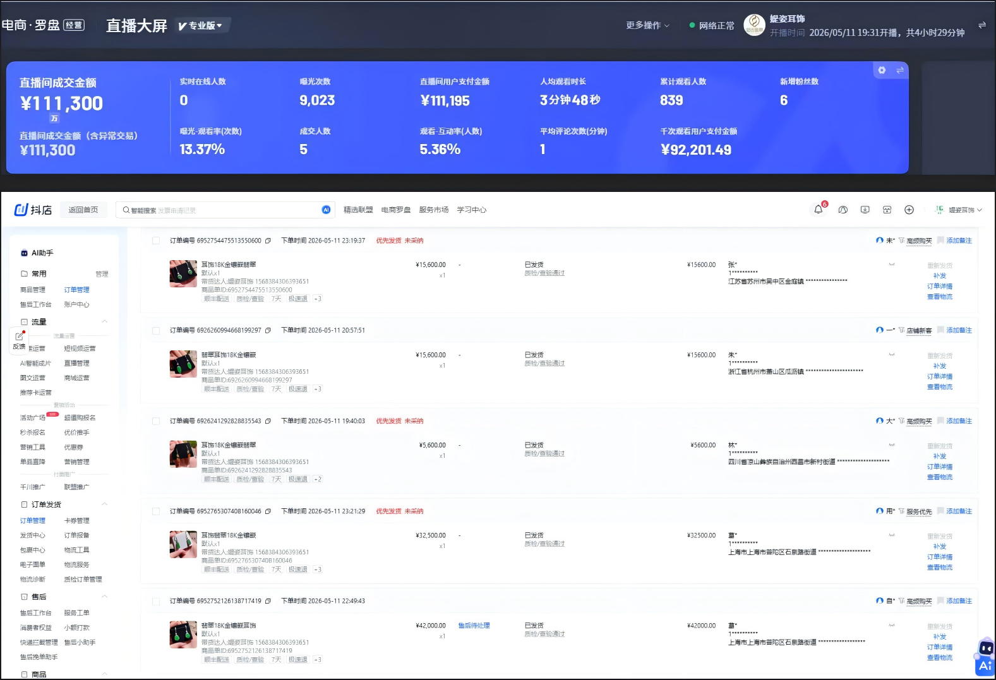Collapse the 订单发货 sidebar section
996x680 pixels.
(105, 504)
